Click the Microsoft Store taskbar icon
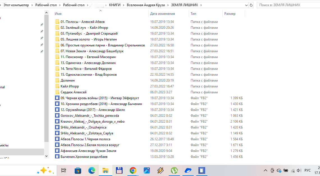 click(78, 170)
